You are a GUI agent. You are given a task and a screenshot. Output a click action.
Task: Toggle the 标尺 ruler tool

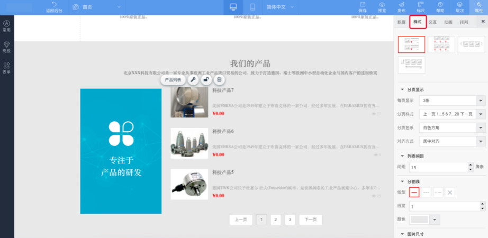[x=421, y=7]
